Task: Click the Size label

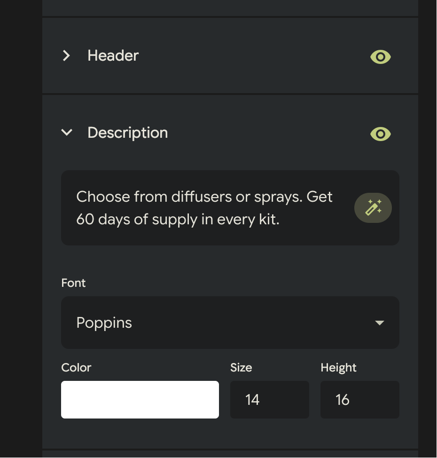Action: pyautogui.click(x=241, y=368)
